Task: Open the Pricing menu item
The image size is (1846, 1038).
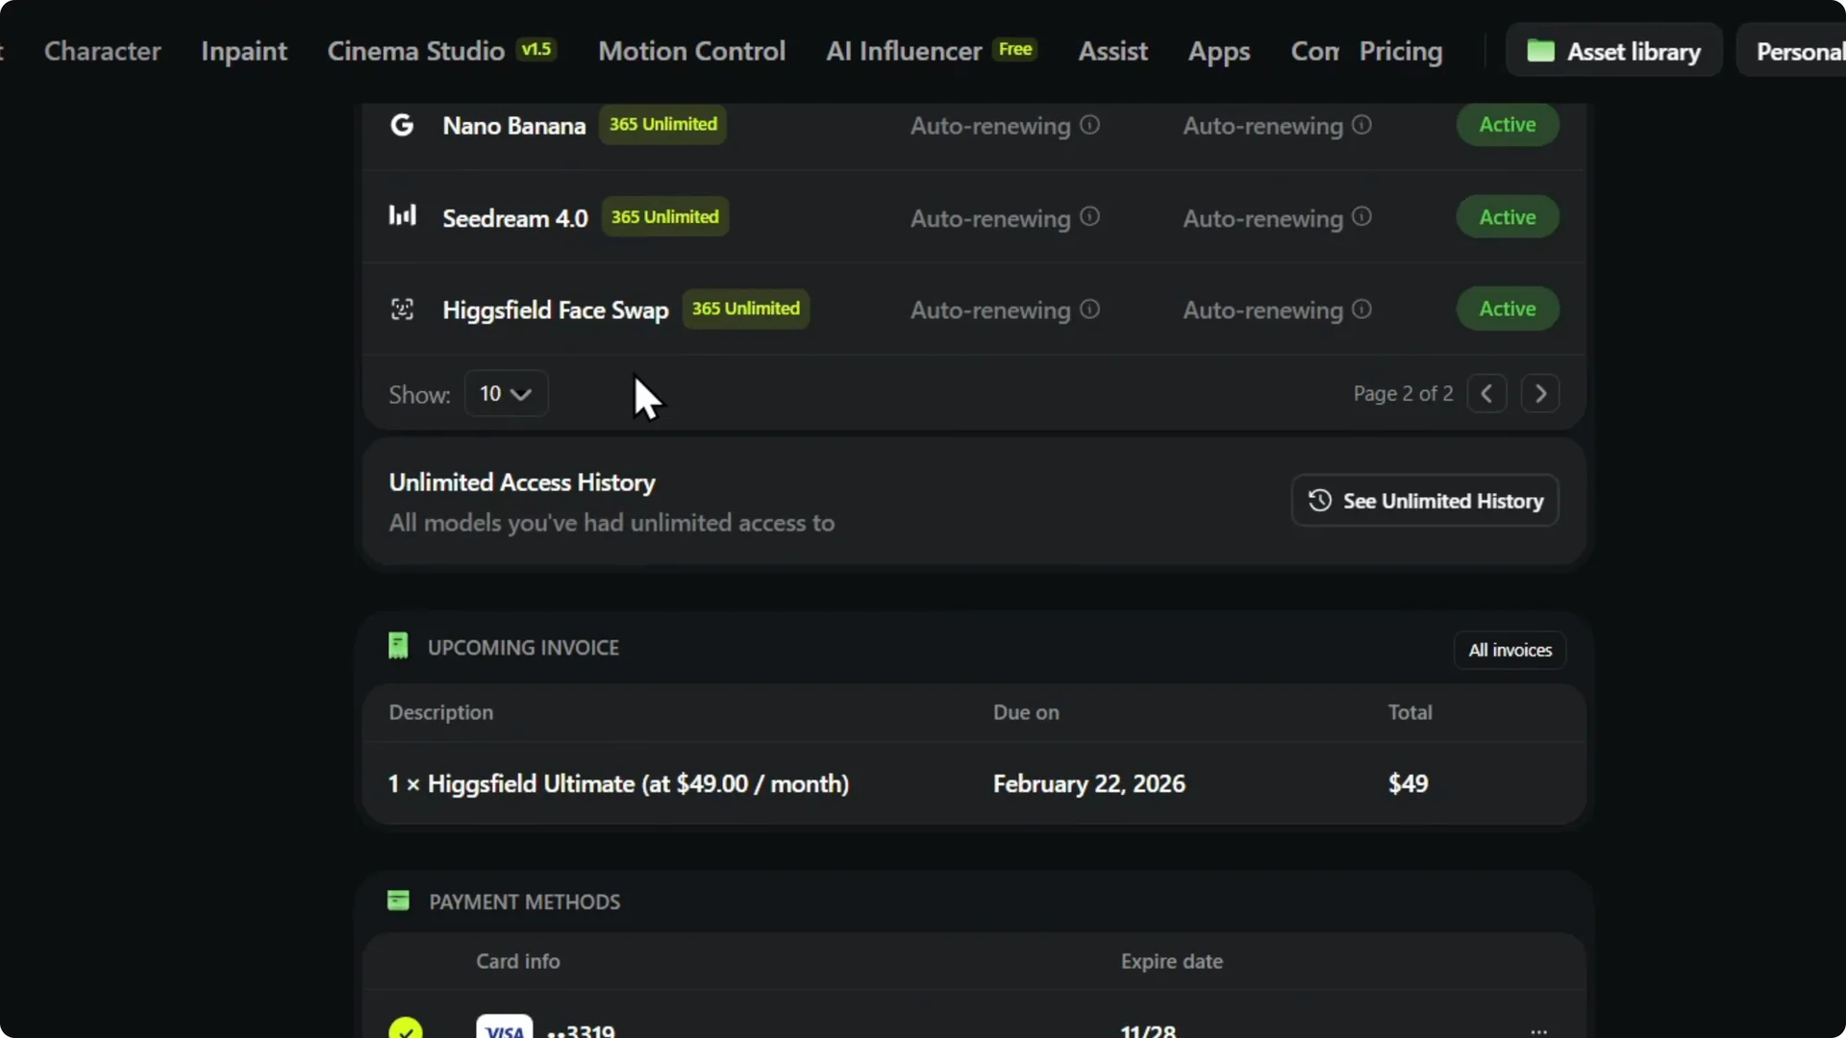Action: 1401,51
